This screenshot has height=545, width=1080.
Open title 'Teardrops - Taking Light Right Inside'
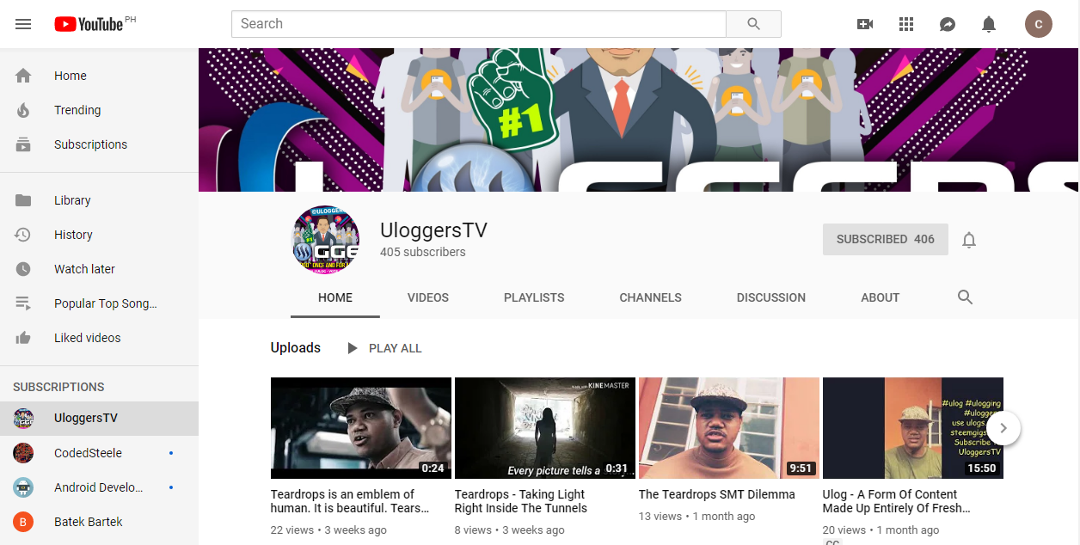tap(521, 501)
